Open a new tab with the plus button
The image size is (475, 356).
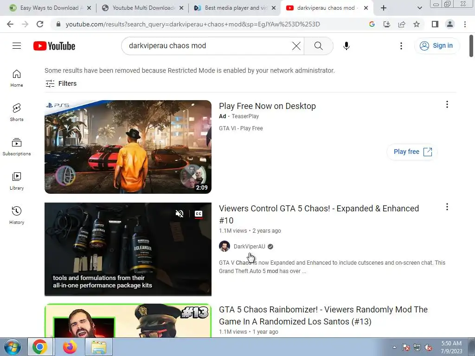pos(384,8)
